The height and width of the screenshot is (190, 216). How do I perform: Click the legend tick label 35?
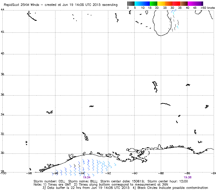180,8
